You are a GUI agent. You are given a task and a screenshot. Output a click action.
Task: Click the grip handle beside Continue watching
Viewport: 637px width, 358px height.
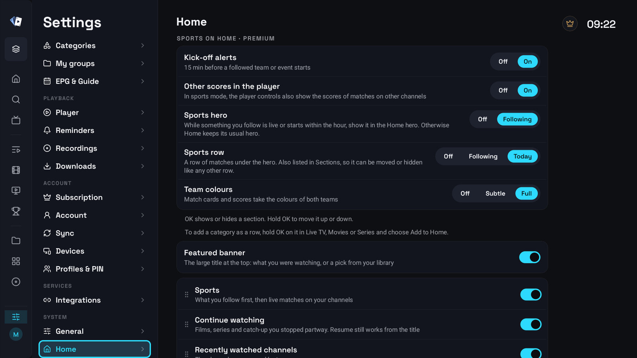(x=187, y=325)
